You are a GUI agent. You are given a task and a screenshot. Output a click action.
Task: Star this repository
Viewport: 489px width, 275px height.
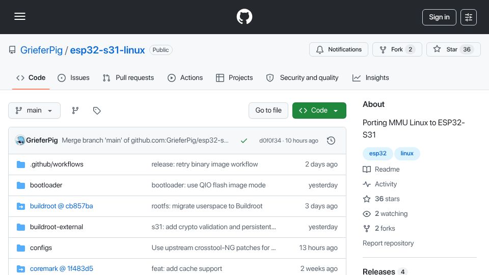[453, 49]
